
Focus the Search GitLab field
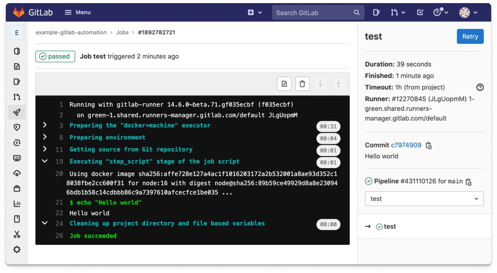(318, 13)
